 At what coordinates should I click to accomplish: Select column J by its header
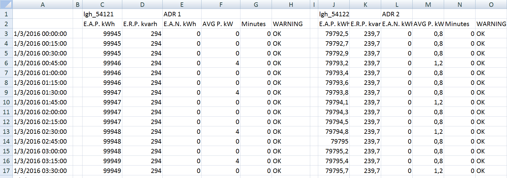coord(334,4)
